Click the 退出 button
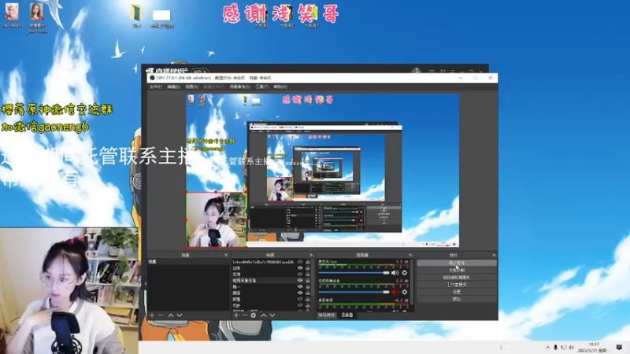Screen dimensions: 630x354 click(457, 299)
